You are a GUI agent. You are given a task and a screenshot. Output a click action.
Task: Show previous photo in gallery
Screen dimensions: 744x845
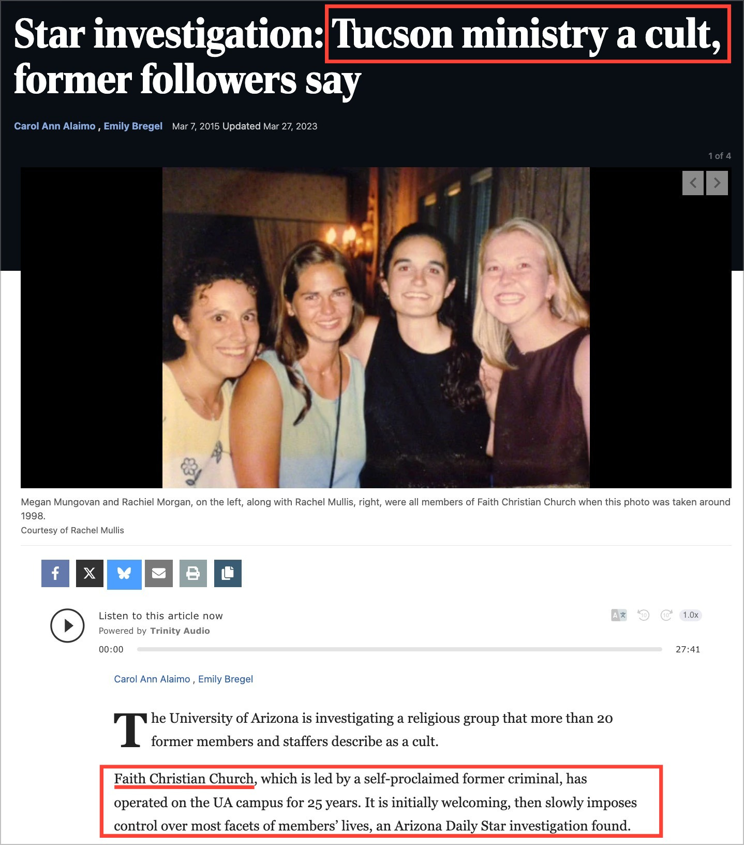(x=693, y=183)
